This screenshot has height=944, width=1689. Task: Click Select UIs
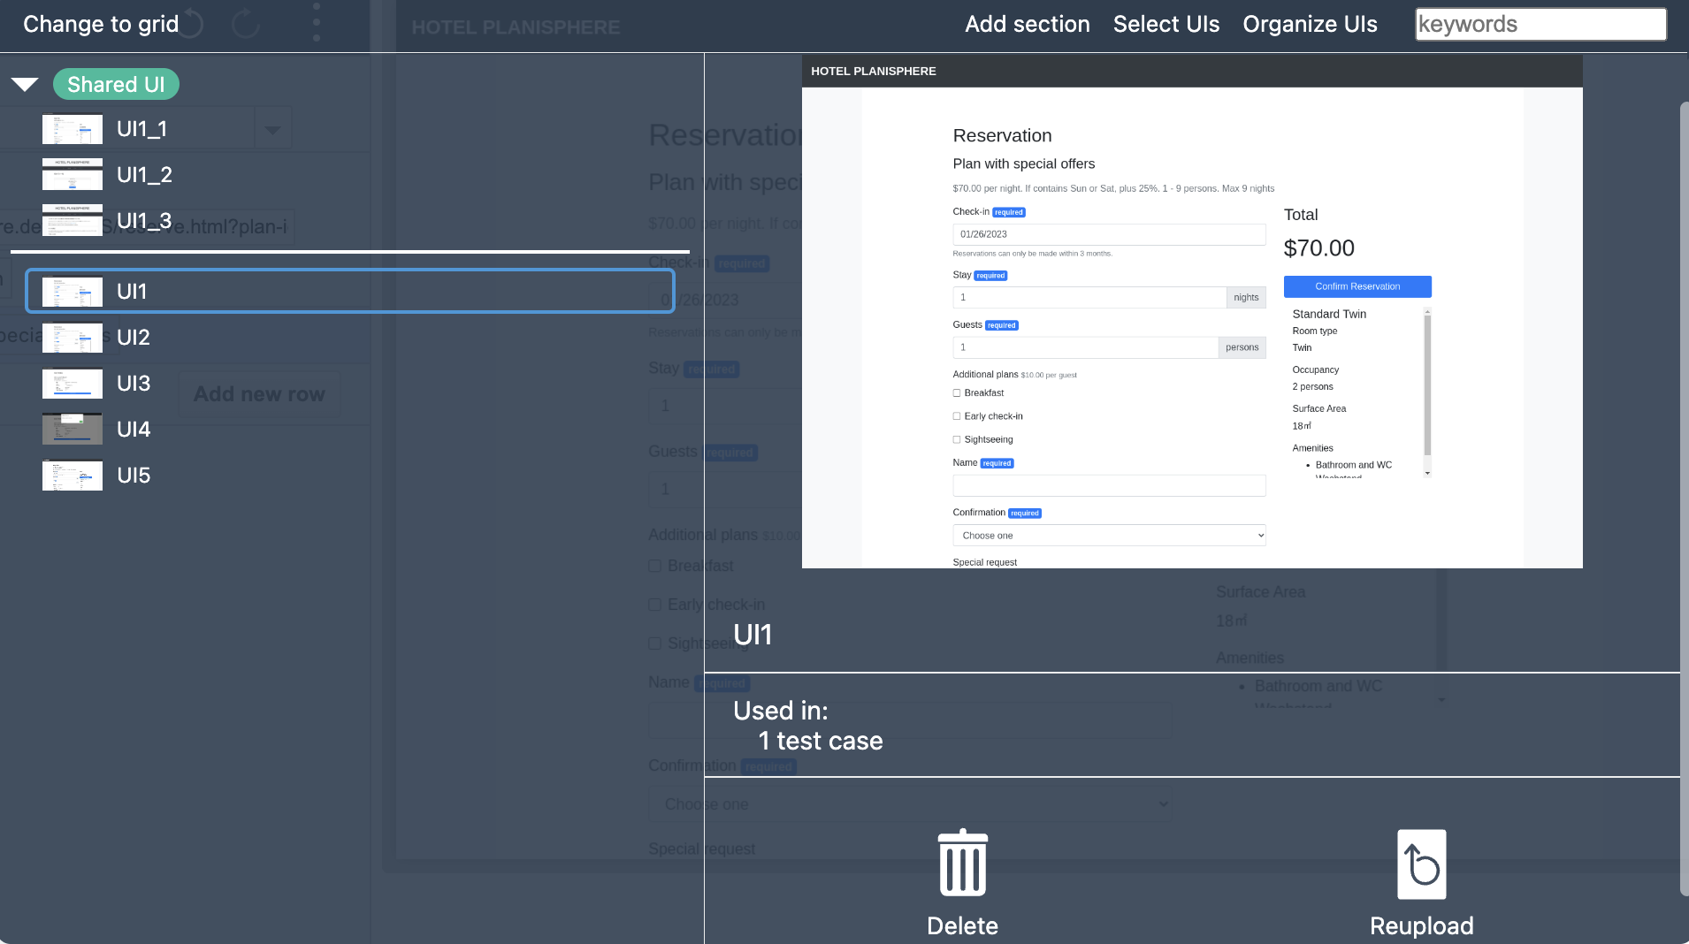[1165, 24]
